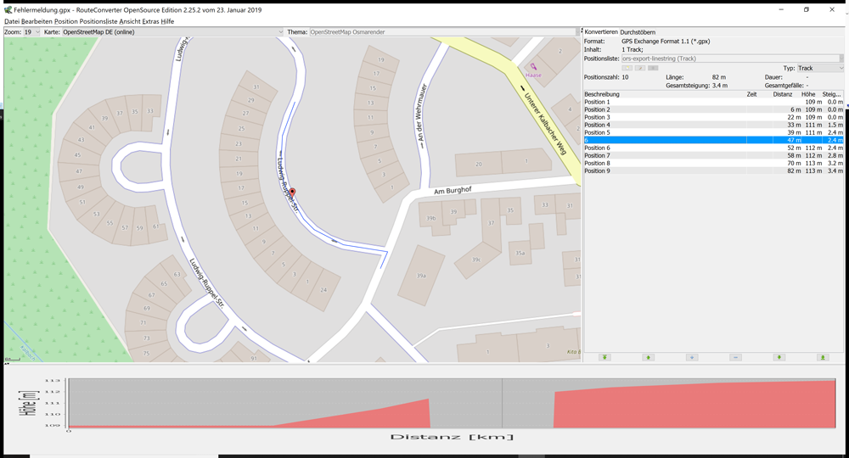Click the minus remove position button
Viewport: 849px width, 458px height.
(735, 358)
